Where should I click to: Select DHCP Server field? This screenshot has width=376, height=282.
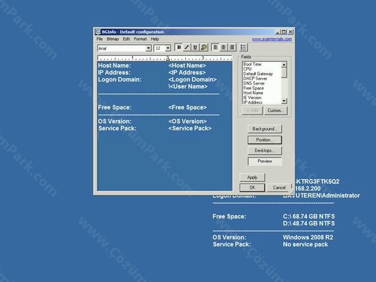(x=255, y=79)
